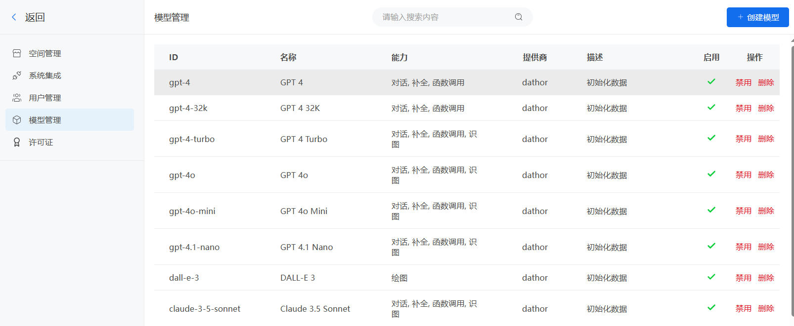Open 用户管理 menu item
794x326 pixels.
pos(44,98)
